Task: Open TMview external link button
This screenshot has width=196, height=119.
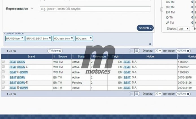Action: [x=55, y=51]
